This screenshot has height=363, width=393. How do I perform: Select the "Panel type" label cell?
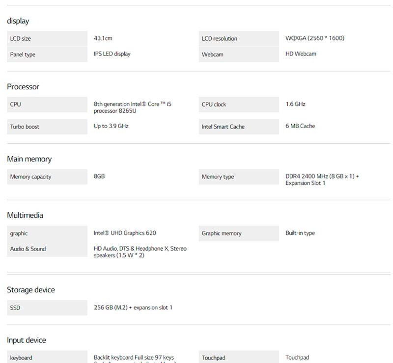(x=47, y=54)
